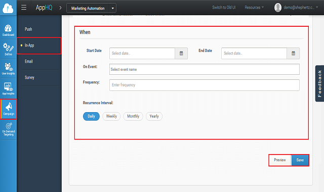The width and height of the screenshot is (324, 192).
Task: Click the Save button
Action: point(300,160)
